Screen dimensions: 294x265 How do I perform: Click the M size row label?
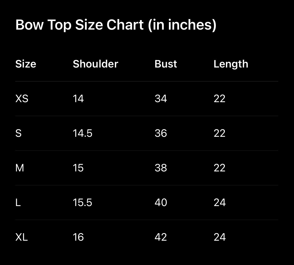[x=20, y=168]
